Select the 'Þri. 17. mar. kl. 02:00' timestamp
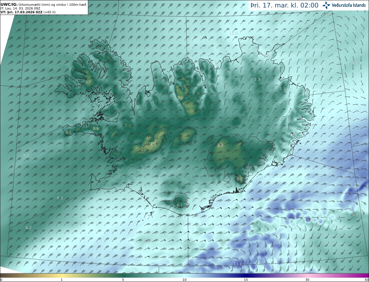 tap(285, 5)
